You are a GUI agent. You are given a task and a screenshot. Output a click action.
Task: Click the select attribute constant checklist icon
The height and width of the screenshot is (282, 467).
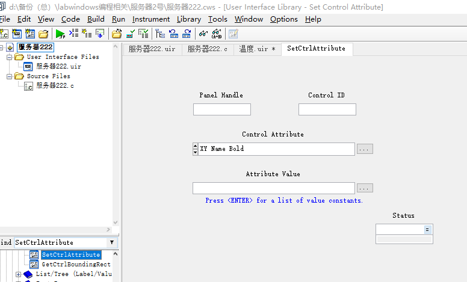[143, 34]
